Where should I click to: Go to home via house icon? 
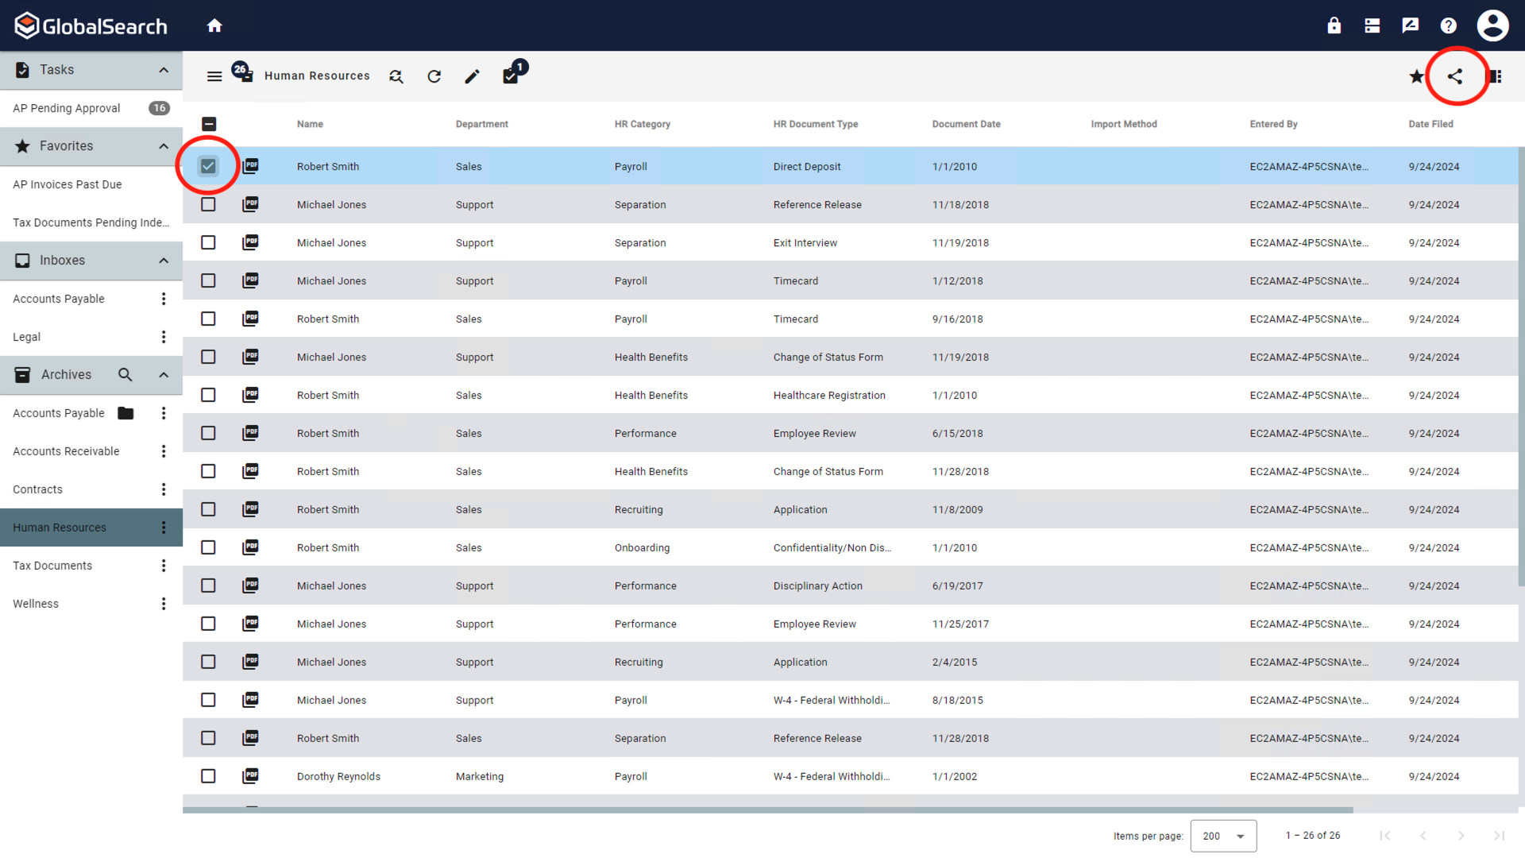pos(214,25)
